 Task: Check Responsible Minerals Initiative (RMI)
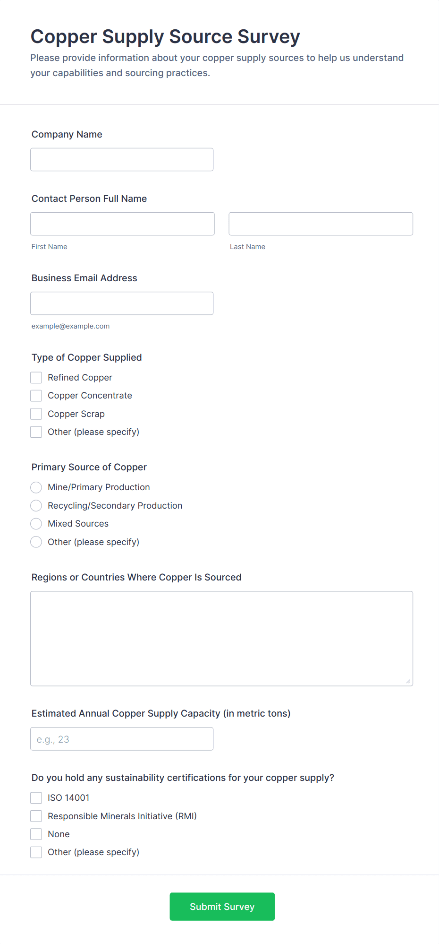click(x=36, y=815)
